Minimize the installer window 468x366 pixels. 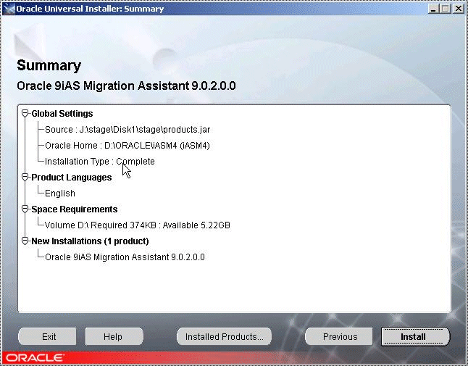[433, 9]
